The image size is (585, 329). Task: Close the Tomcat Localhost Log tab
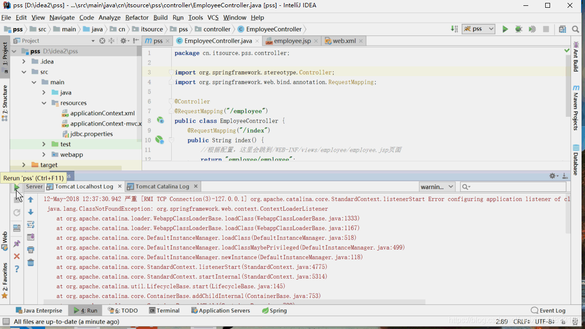click(x=119, y=186)
